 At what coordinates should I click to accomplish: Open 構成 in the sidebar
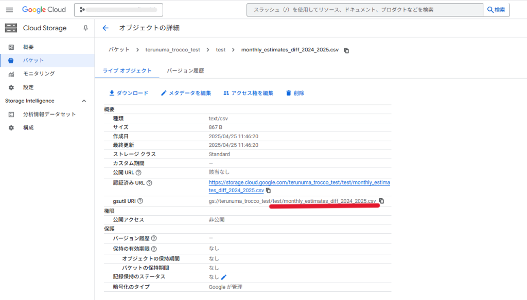[x=47, y=127]
